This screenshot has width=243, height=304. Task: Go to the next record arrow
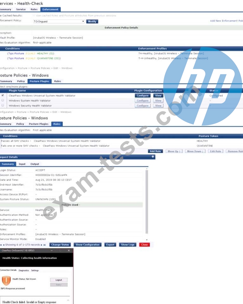click(x=42, y=245)
